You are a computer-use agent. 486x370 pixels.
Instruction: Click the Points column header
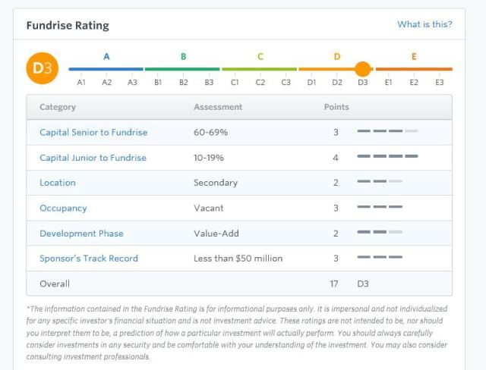tap(336, 107)
